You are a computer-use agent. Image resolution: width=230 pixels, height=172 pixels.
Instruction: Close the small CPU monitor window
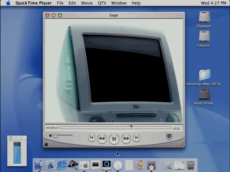(11, 138)
